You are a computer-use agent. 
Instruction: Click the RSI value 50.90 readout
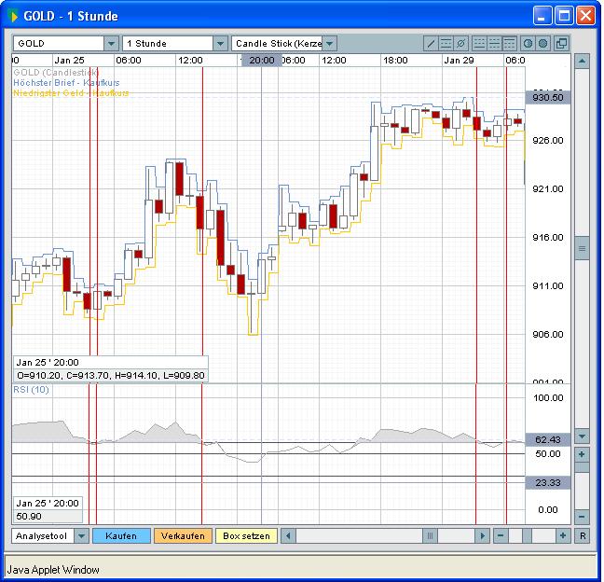coord(48,517)
